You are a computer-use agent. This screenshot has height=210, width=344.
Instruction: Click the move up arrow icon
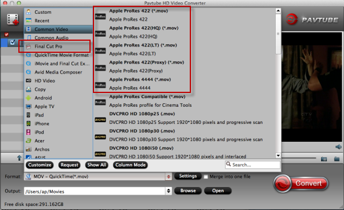pyautogui.click(x=19, y=158)
